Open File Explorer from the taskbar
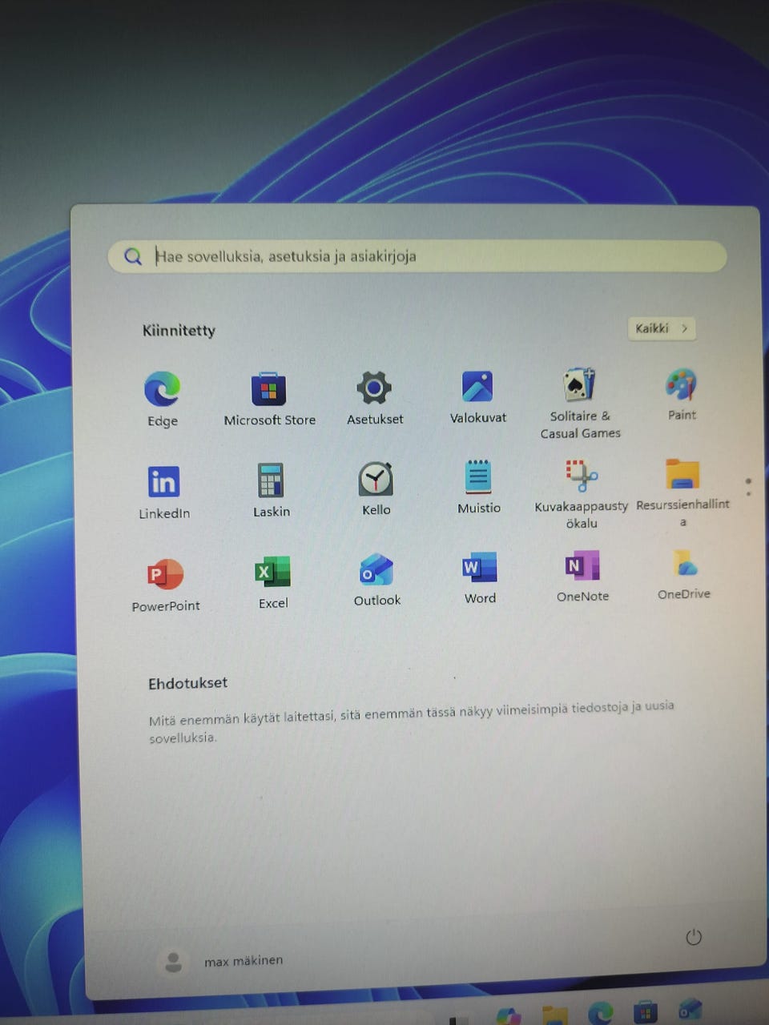Screen dimensions: 769x1025 point(555,1015)
